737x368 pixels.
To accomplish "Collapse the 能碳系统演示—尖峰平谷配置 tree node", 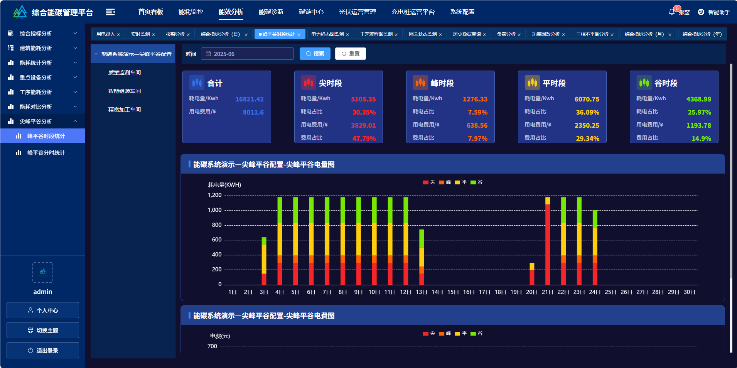I will pos(96,54).
